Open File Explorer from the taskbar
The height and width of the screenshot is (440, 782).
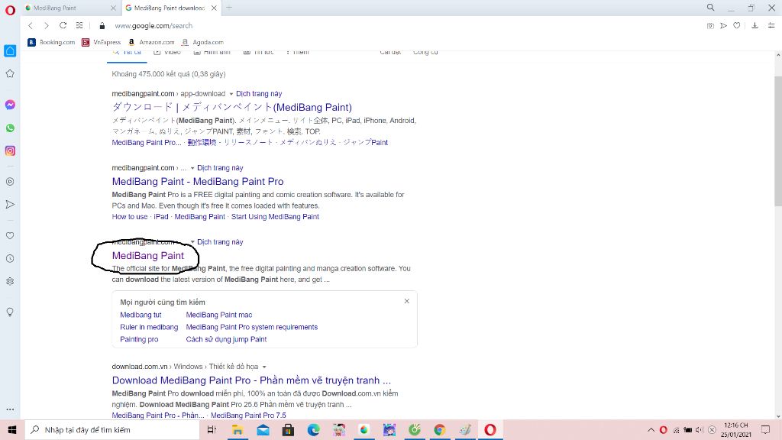coord(238,429)
